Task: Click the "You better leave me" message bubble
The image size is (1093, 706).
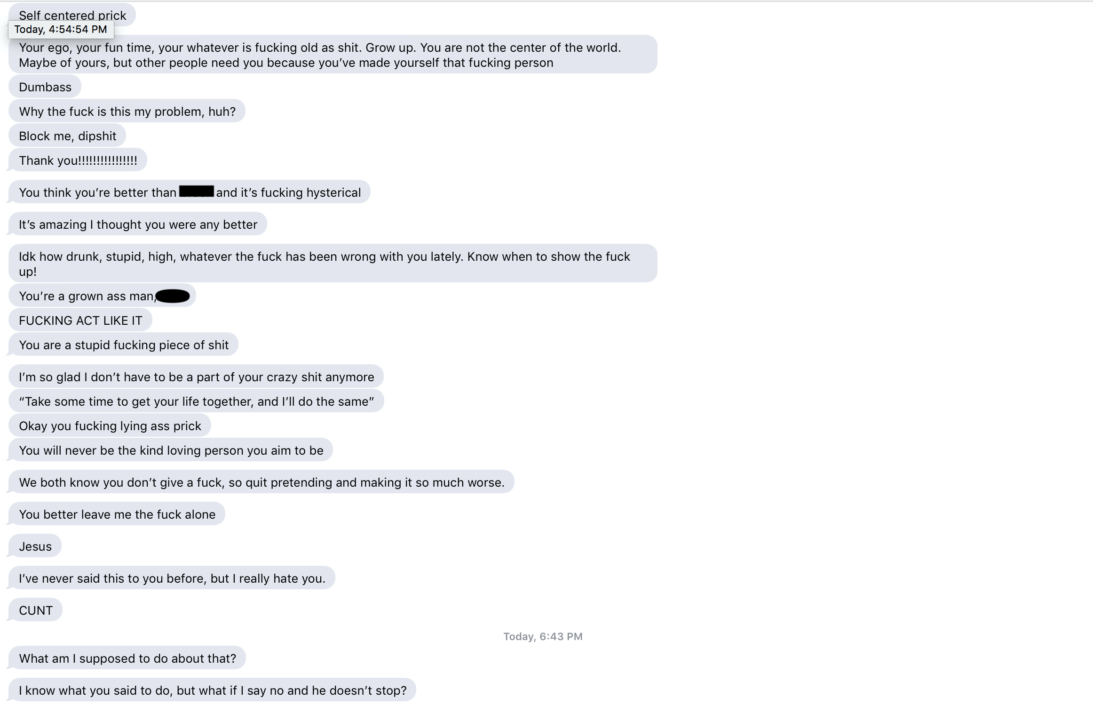Action: pos(117,514)
